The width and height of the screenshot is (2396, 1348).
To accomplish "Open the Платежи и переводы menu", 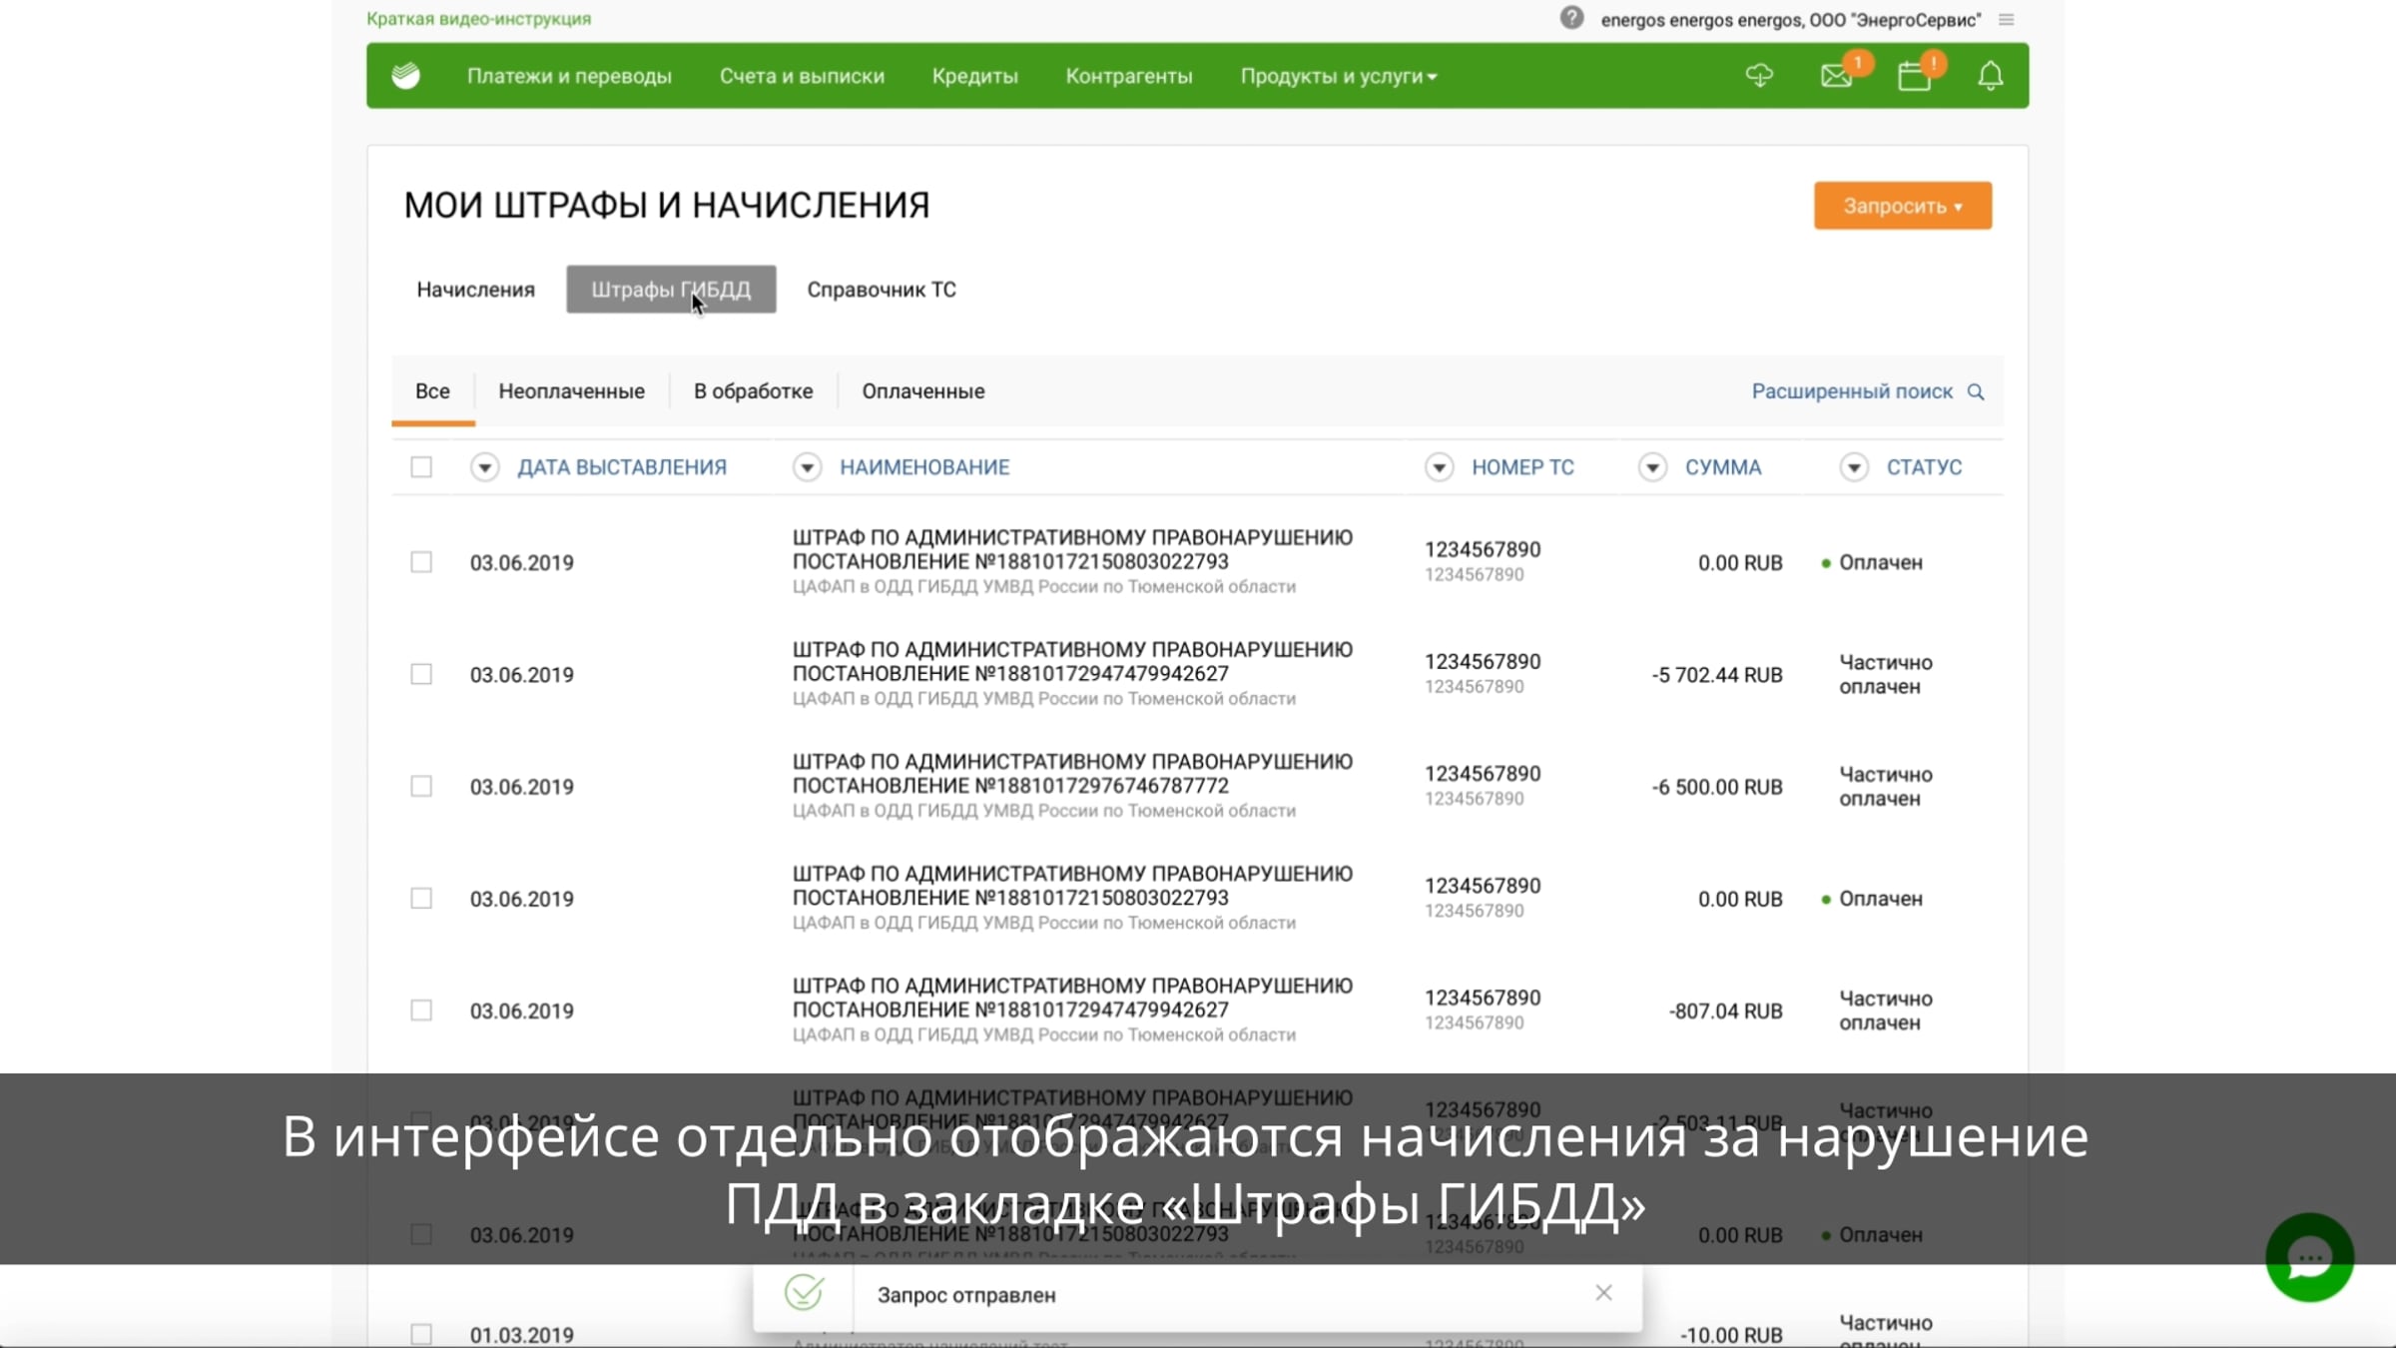I will pyautogui.click(x=569, y=76).
